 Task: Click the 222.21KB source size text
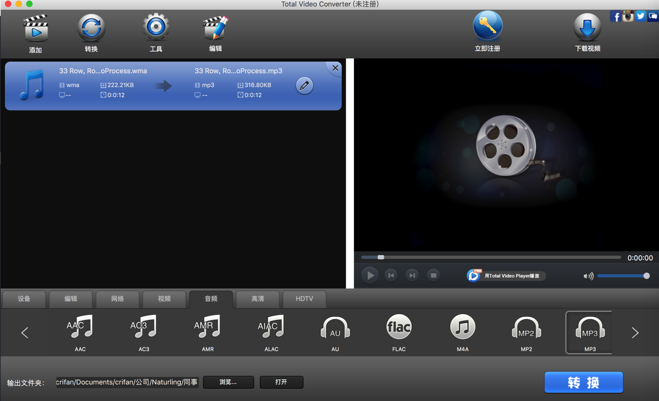tap(121, 85)
